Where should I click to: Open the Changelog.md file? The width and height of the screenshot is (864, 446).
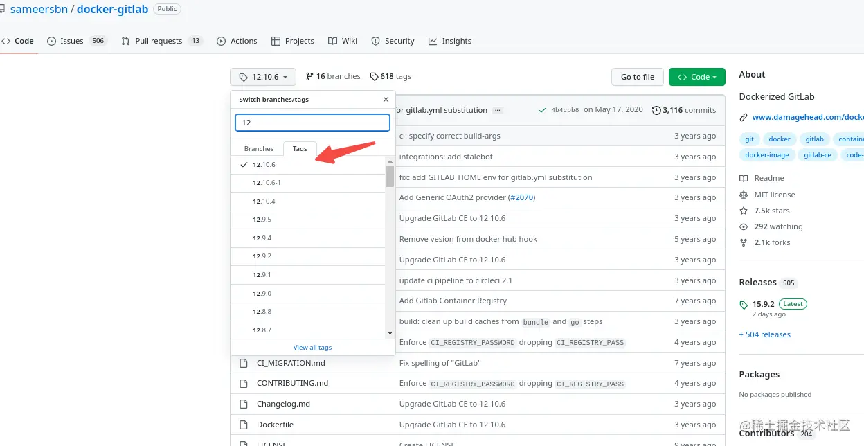pos(283,404)
